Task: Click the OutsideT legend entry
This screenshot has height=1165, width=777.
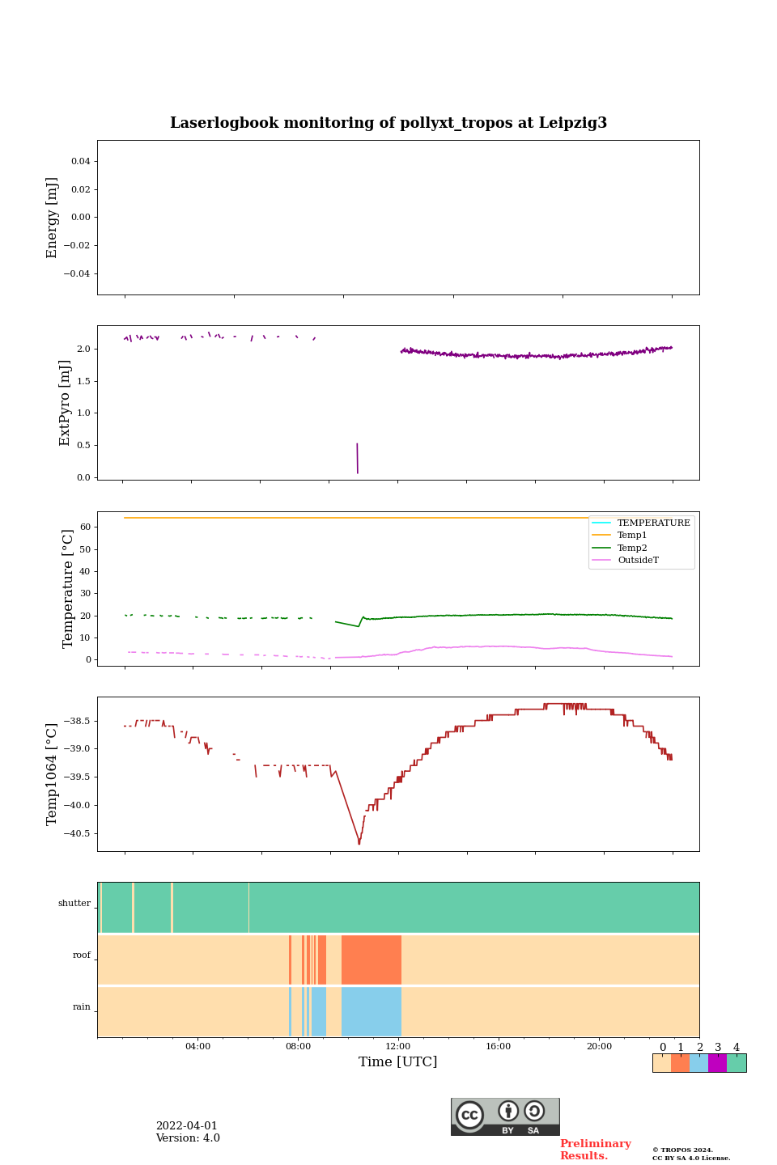Action: pyautogui.click(x=638, y=560)
